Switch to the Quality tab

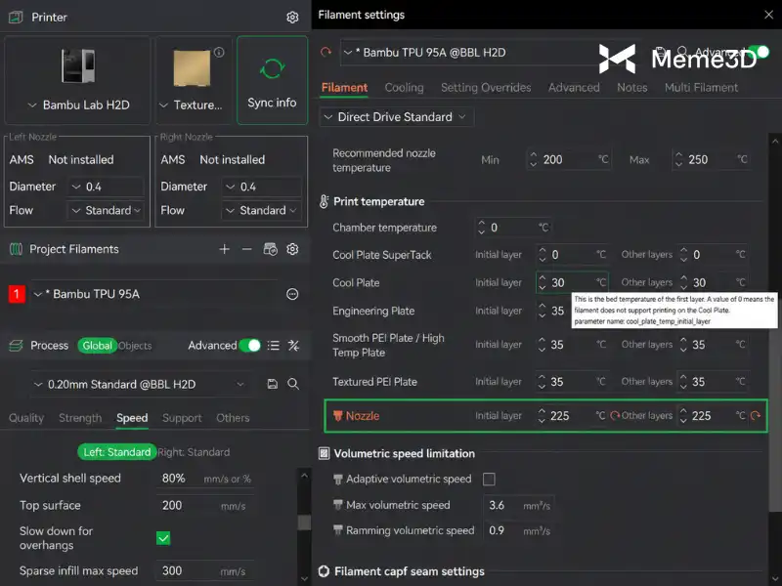(26, 418)
